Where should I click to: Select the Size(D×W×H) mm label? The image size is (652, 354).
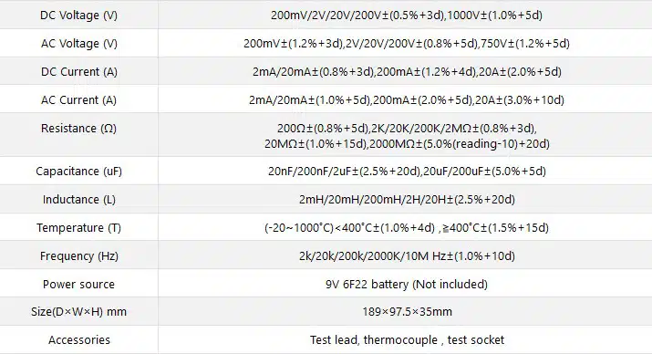78,312
